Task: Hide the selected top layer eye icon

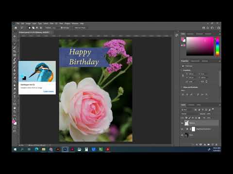Action: (183, 123)
